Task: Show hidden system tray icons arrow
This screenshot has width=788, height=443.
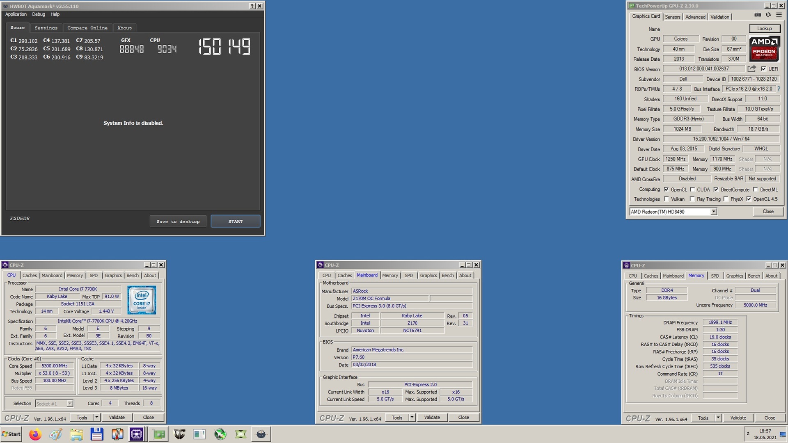Action: [x=748, y=434]
